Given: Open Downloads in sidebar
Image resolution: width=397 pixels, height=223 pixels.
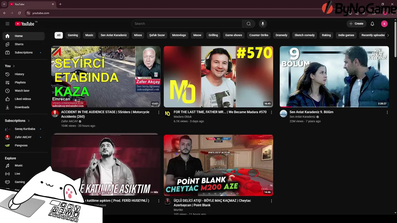Looking at the screenshot, I should point(24,107).
